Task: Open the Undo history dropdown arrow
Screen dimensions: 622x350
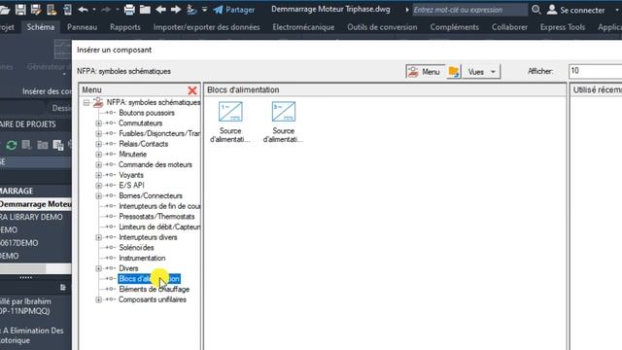Action: pos(94,9)
